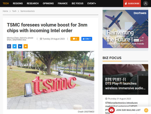Expand the mailing list panel with arrow
The width and height of the screenshot is (151, 114).
pyautogui.click(x=146, y=110)
